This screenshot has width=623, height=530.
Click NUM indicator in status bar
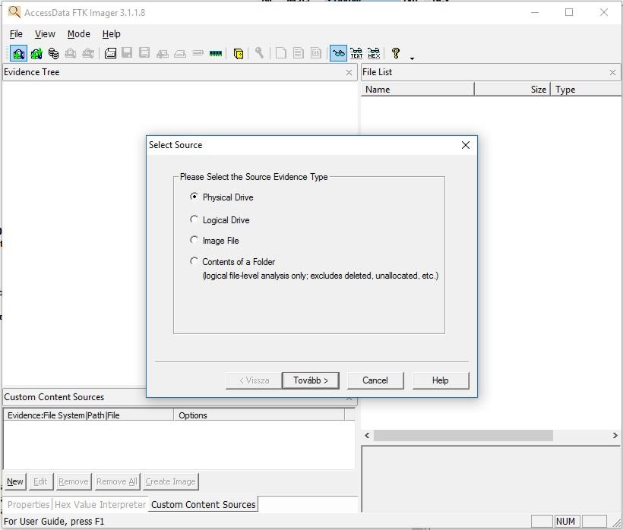565,521
